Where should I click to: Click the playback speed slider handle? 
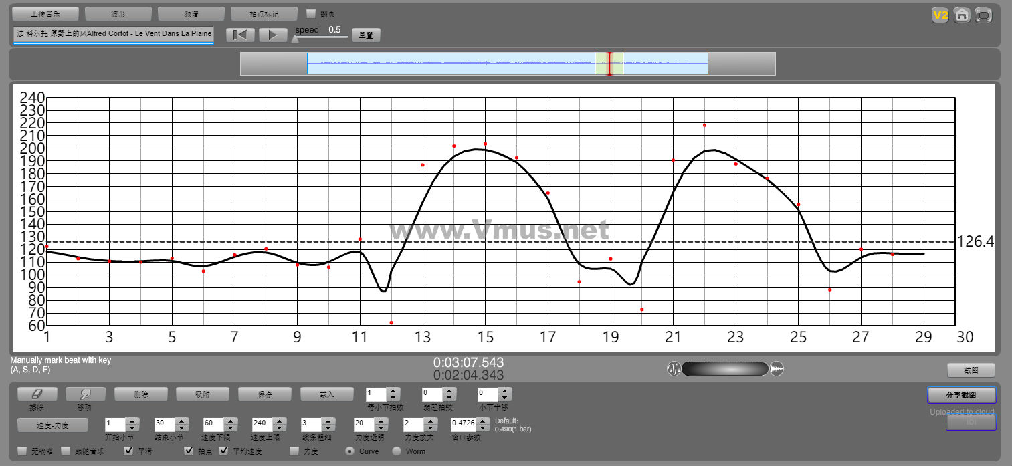click(295, 39)
